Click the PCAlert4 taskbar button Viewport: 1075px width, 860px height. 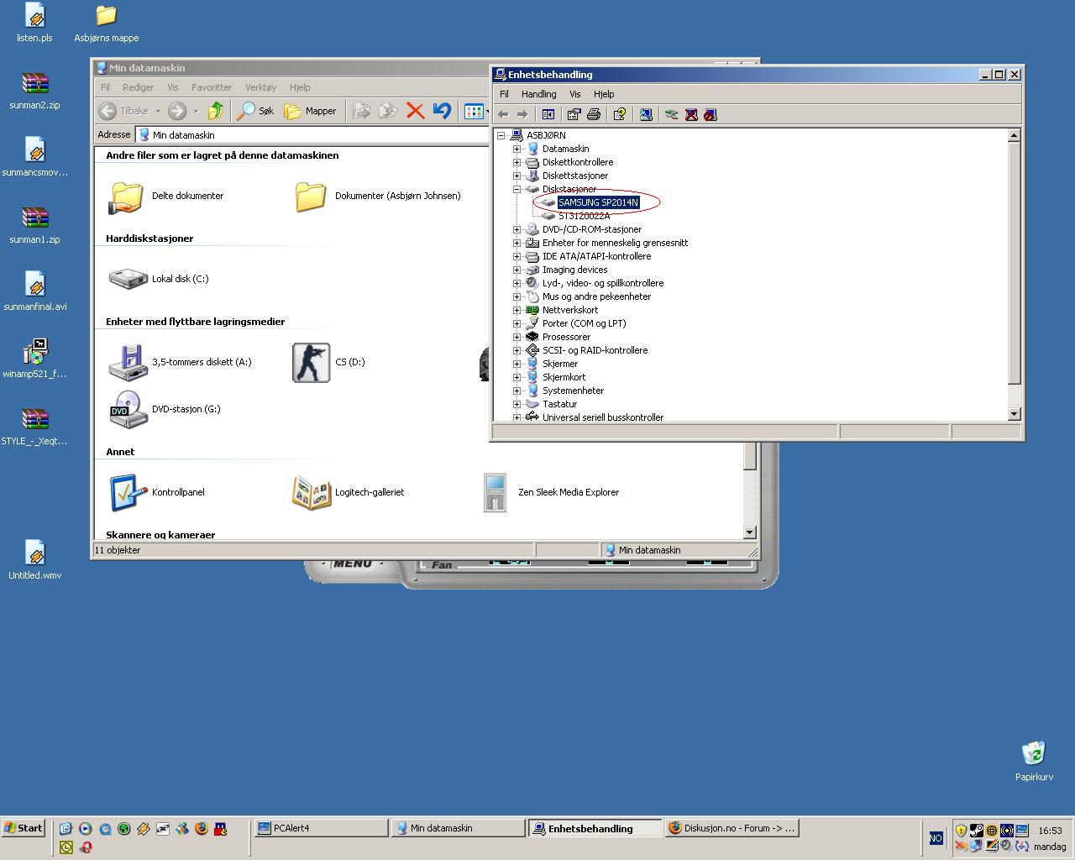321,828
